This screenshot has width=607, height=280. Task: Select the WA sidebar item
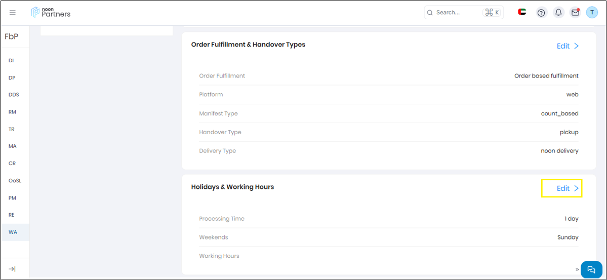coord(13,232)
